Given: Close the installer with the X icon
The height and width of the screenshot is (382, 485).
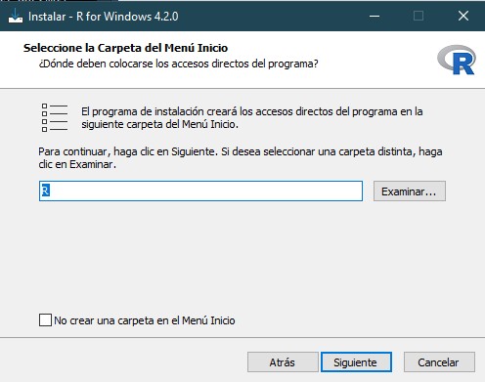Looking at the screenshot, I should point(463,16).
